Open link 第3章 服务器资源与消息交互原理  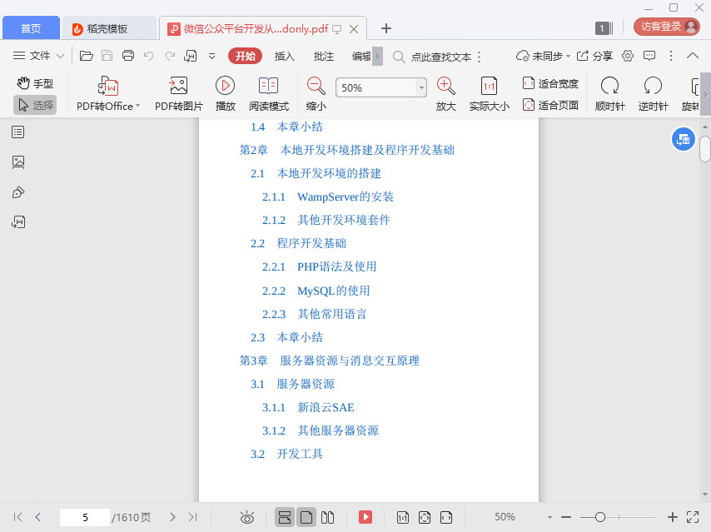329,360
